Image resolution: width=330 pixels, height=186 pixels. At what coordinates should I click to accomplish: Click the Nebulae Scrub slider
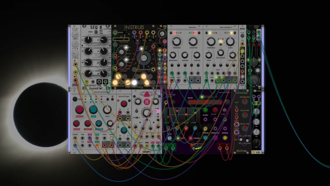click(x=168, y=115)
